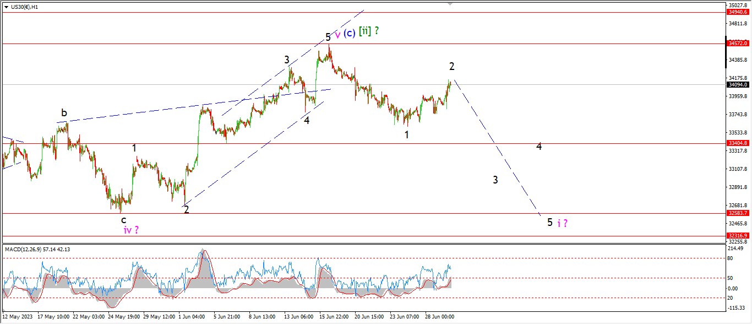The height and width of the screenshot is (324, 752).
Task: Click the 8 Jun 13:00 time label
Action: 262,317
